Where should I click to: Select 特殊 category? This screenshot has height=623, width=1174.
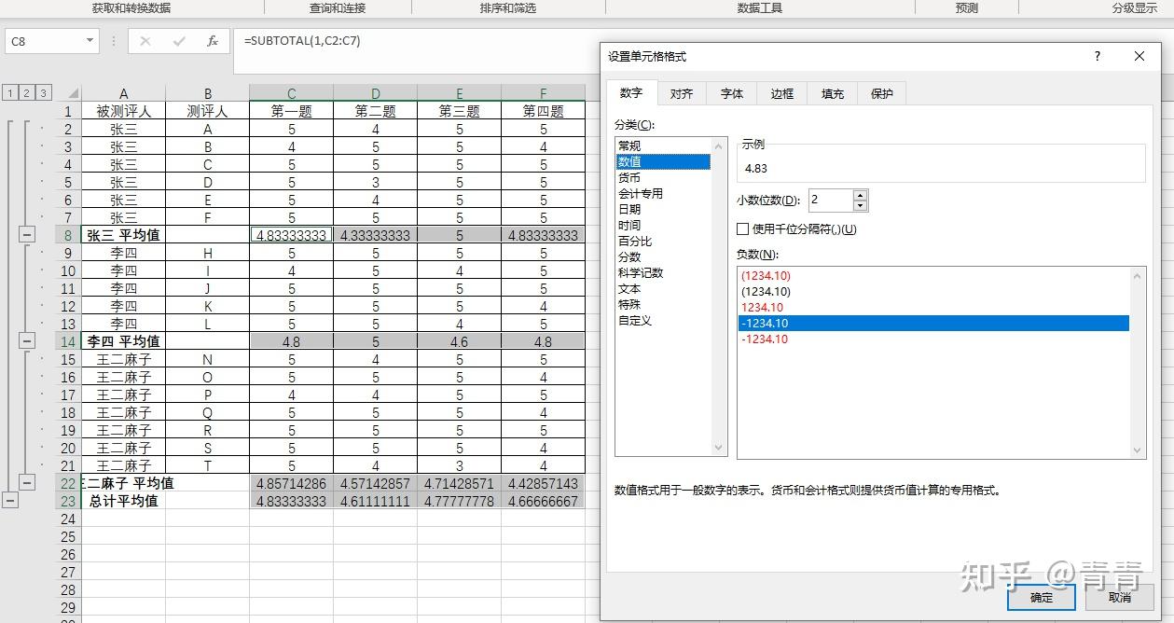click(x=663, y=304)
